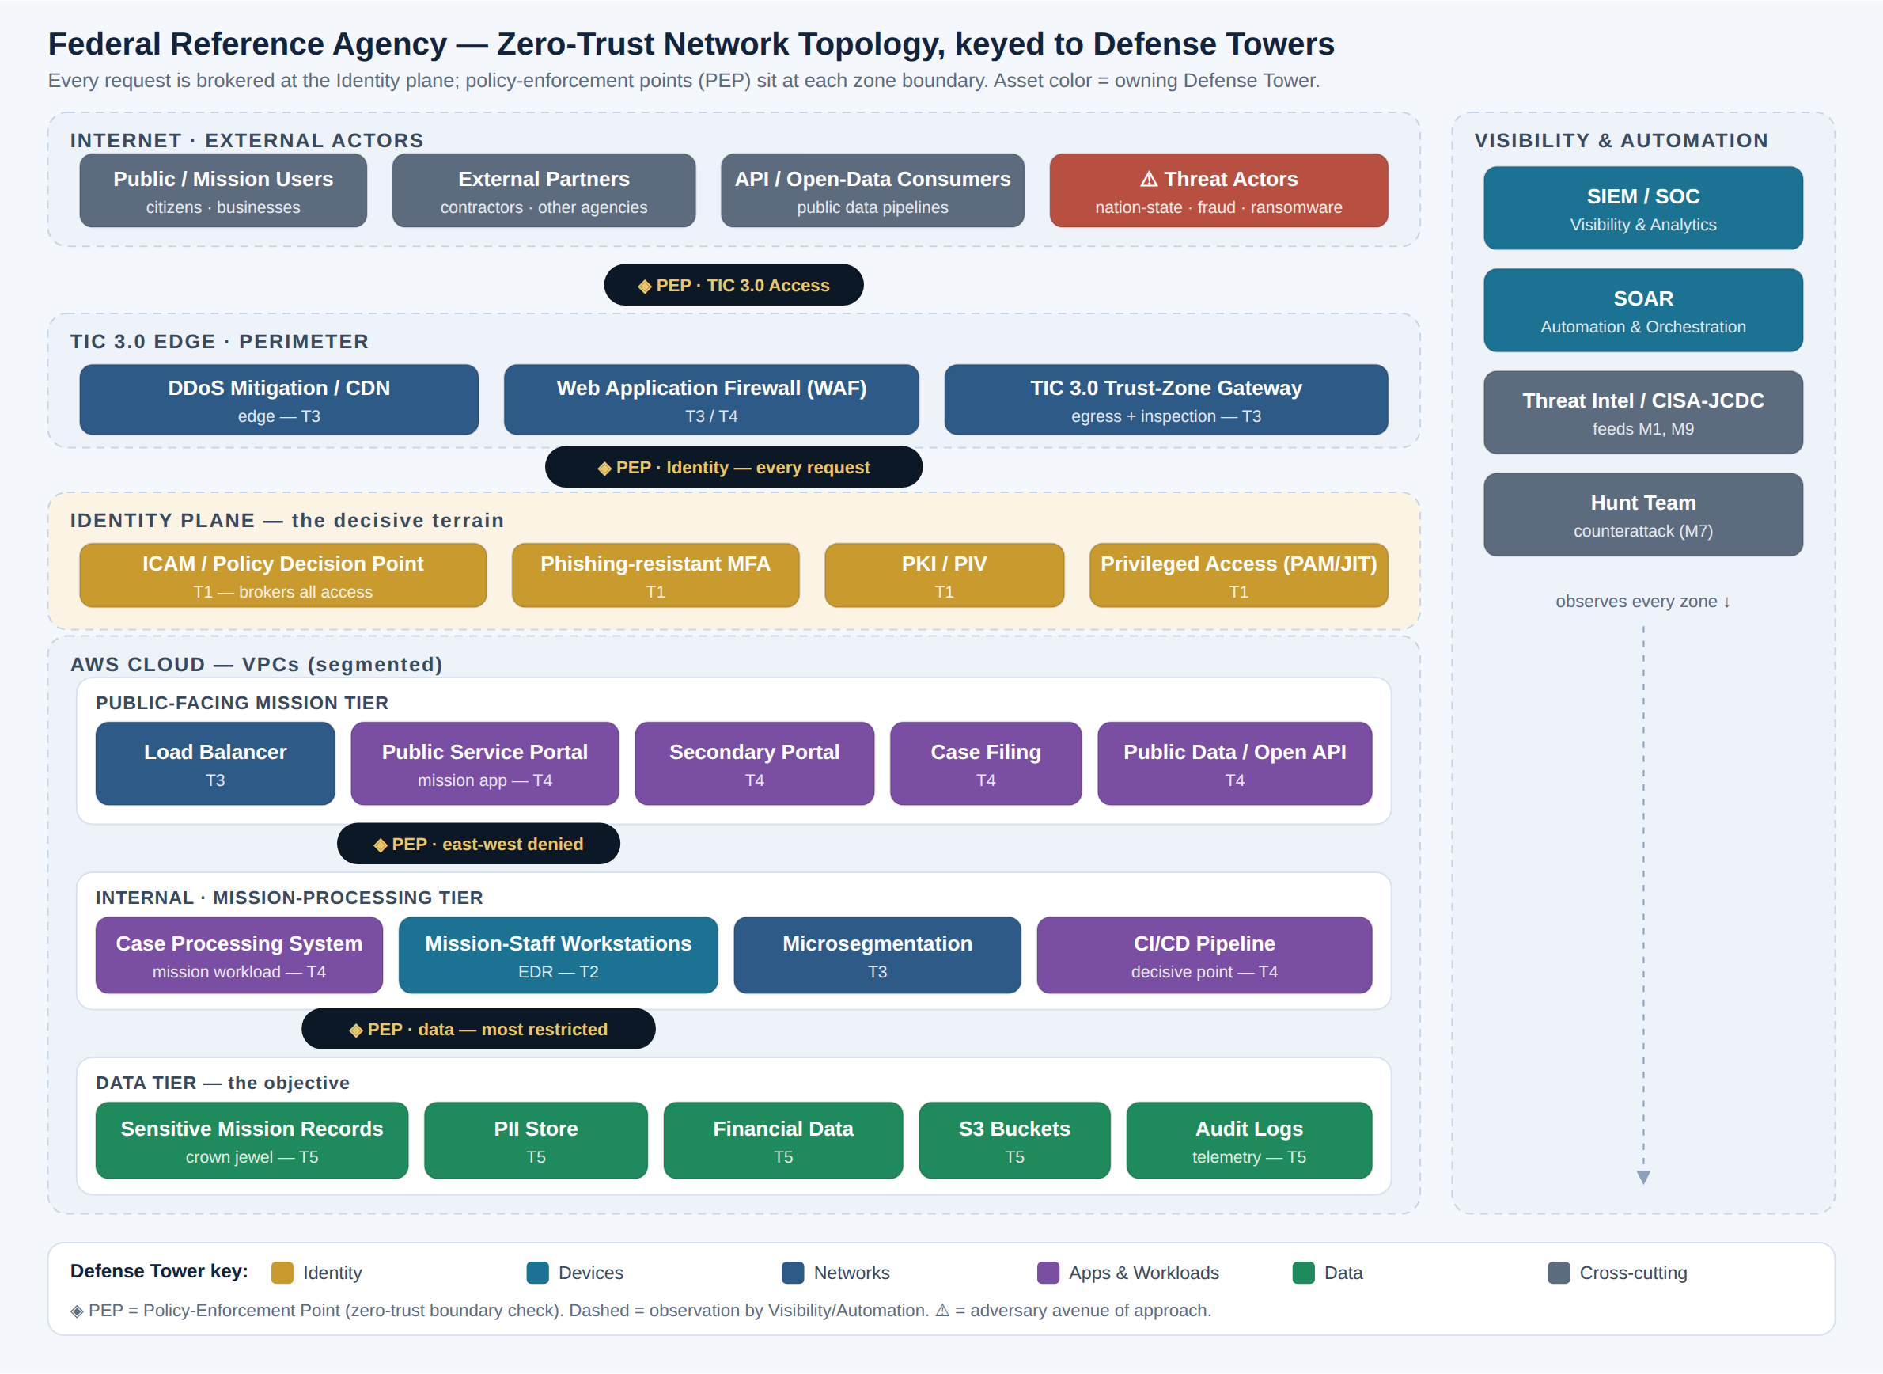Click the dashed observation arrowhead

[1643, 1177]
